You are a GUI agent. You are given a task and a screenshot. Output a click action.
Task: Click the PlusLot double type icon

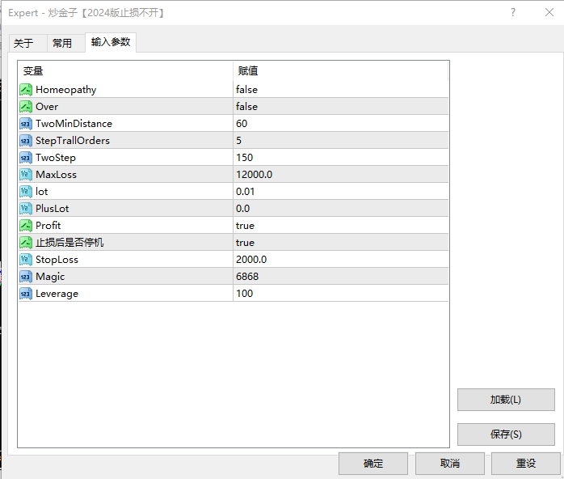(x=26, y=208)
